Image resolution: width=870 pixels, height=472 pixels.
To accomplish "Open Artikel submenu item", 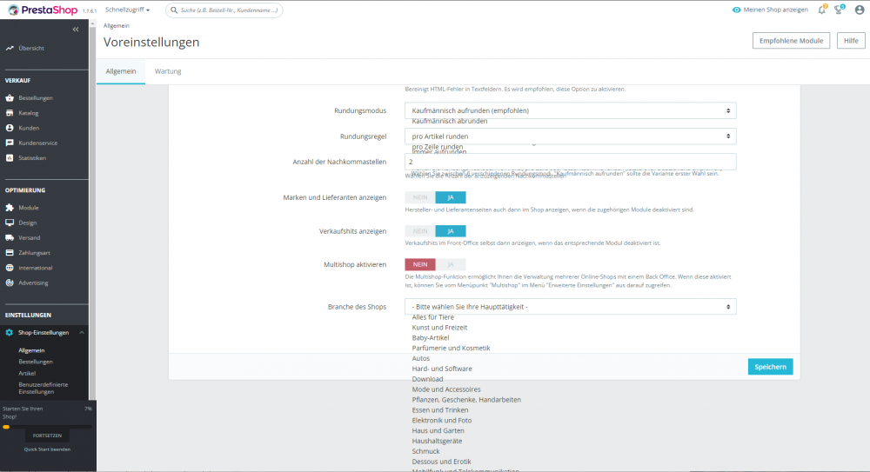I will click(27, 373).
